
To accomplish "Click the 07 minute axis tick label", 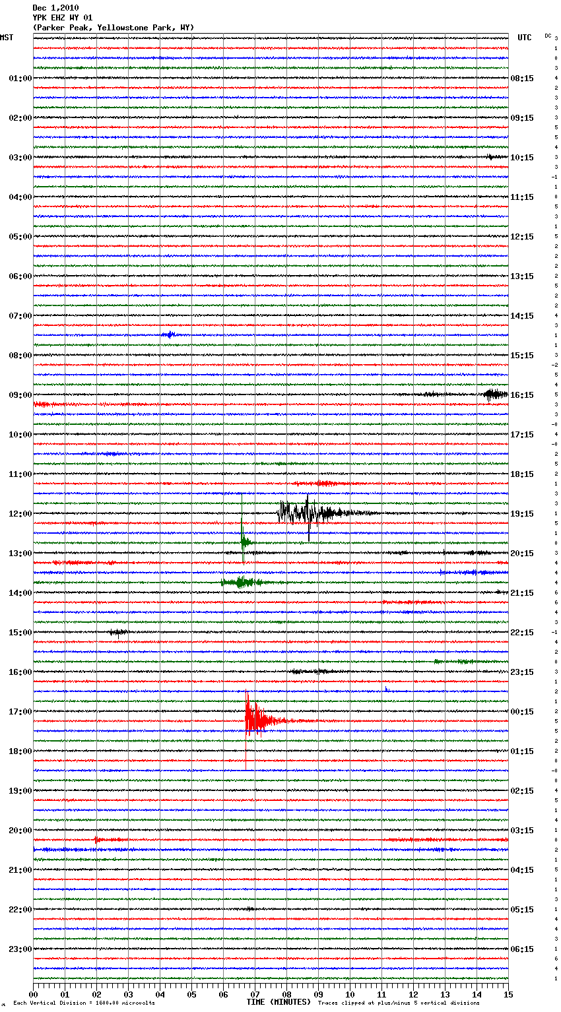I will tap(255, 994).
